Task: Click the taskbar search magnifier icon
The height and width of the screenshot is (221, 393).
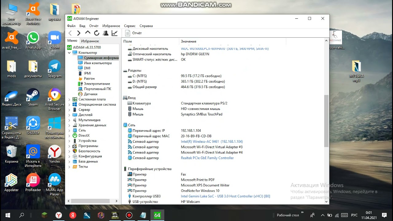Action: 22,215
